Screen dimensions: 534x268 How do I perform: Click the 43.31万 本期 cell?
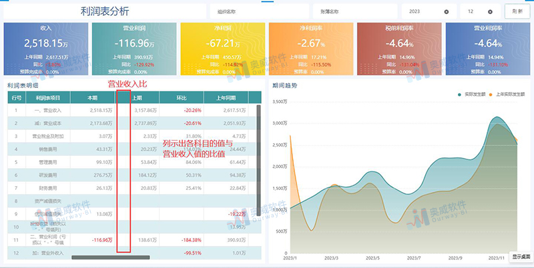coord(104,149)
